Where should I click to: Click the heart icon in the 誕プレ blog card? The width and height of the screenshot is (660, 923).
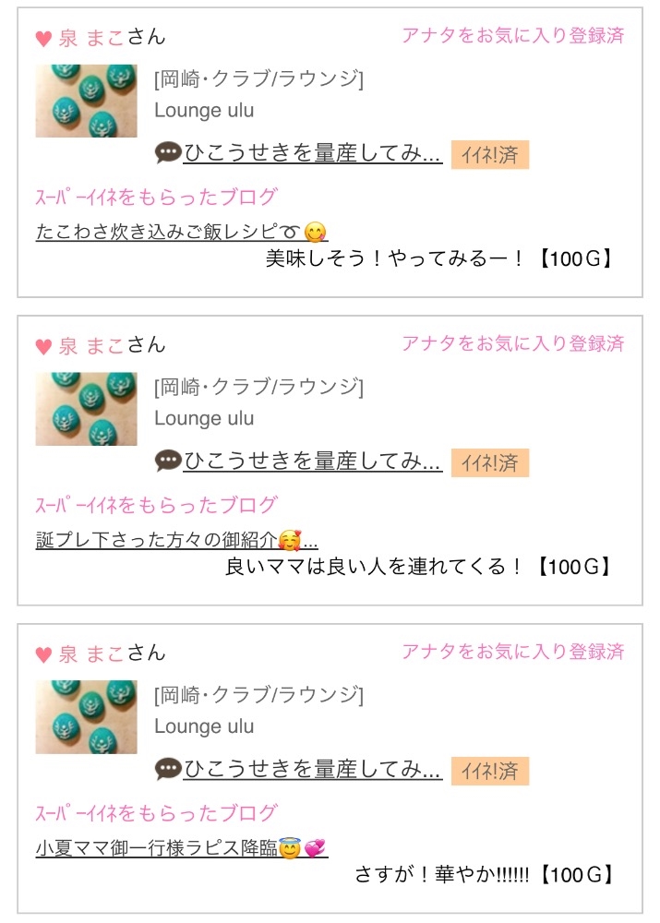43,347
